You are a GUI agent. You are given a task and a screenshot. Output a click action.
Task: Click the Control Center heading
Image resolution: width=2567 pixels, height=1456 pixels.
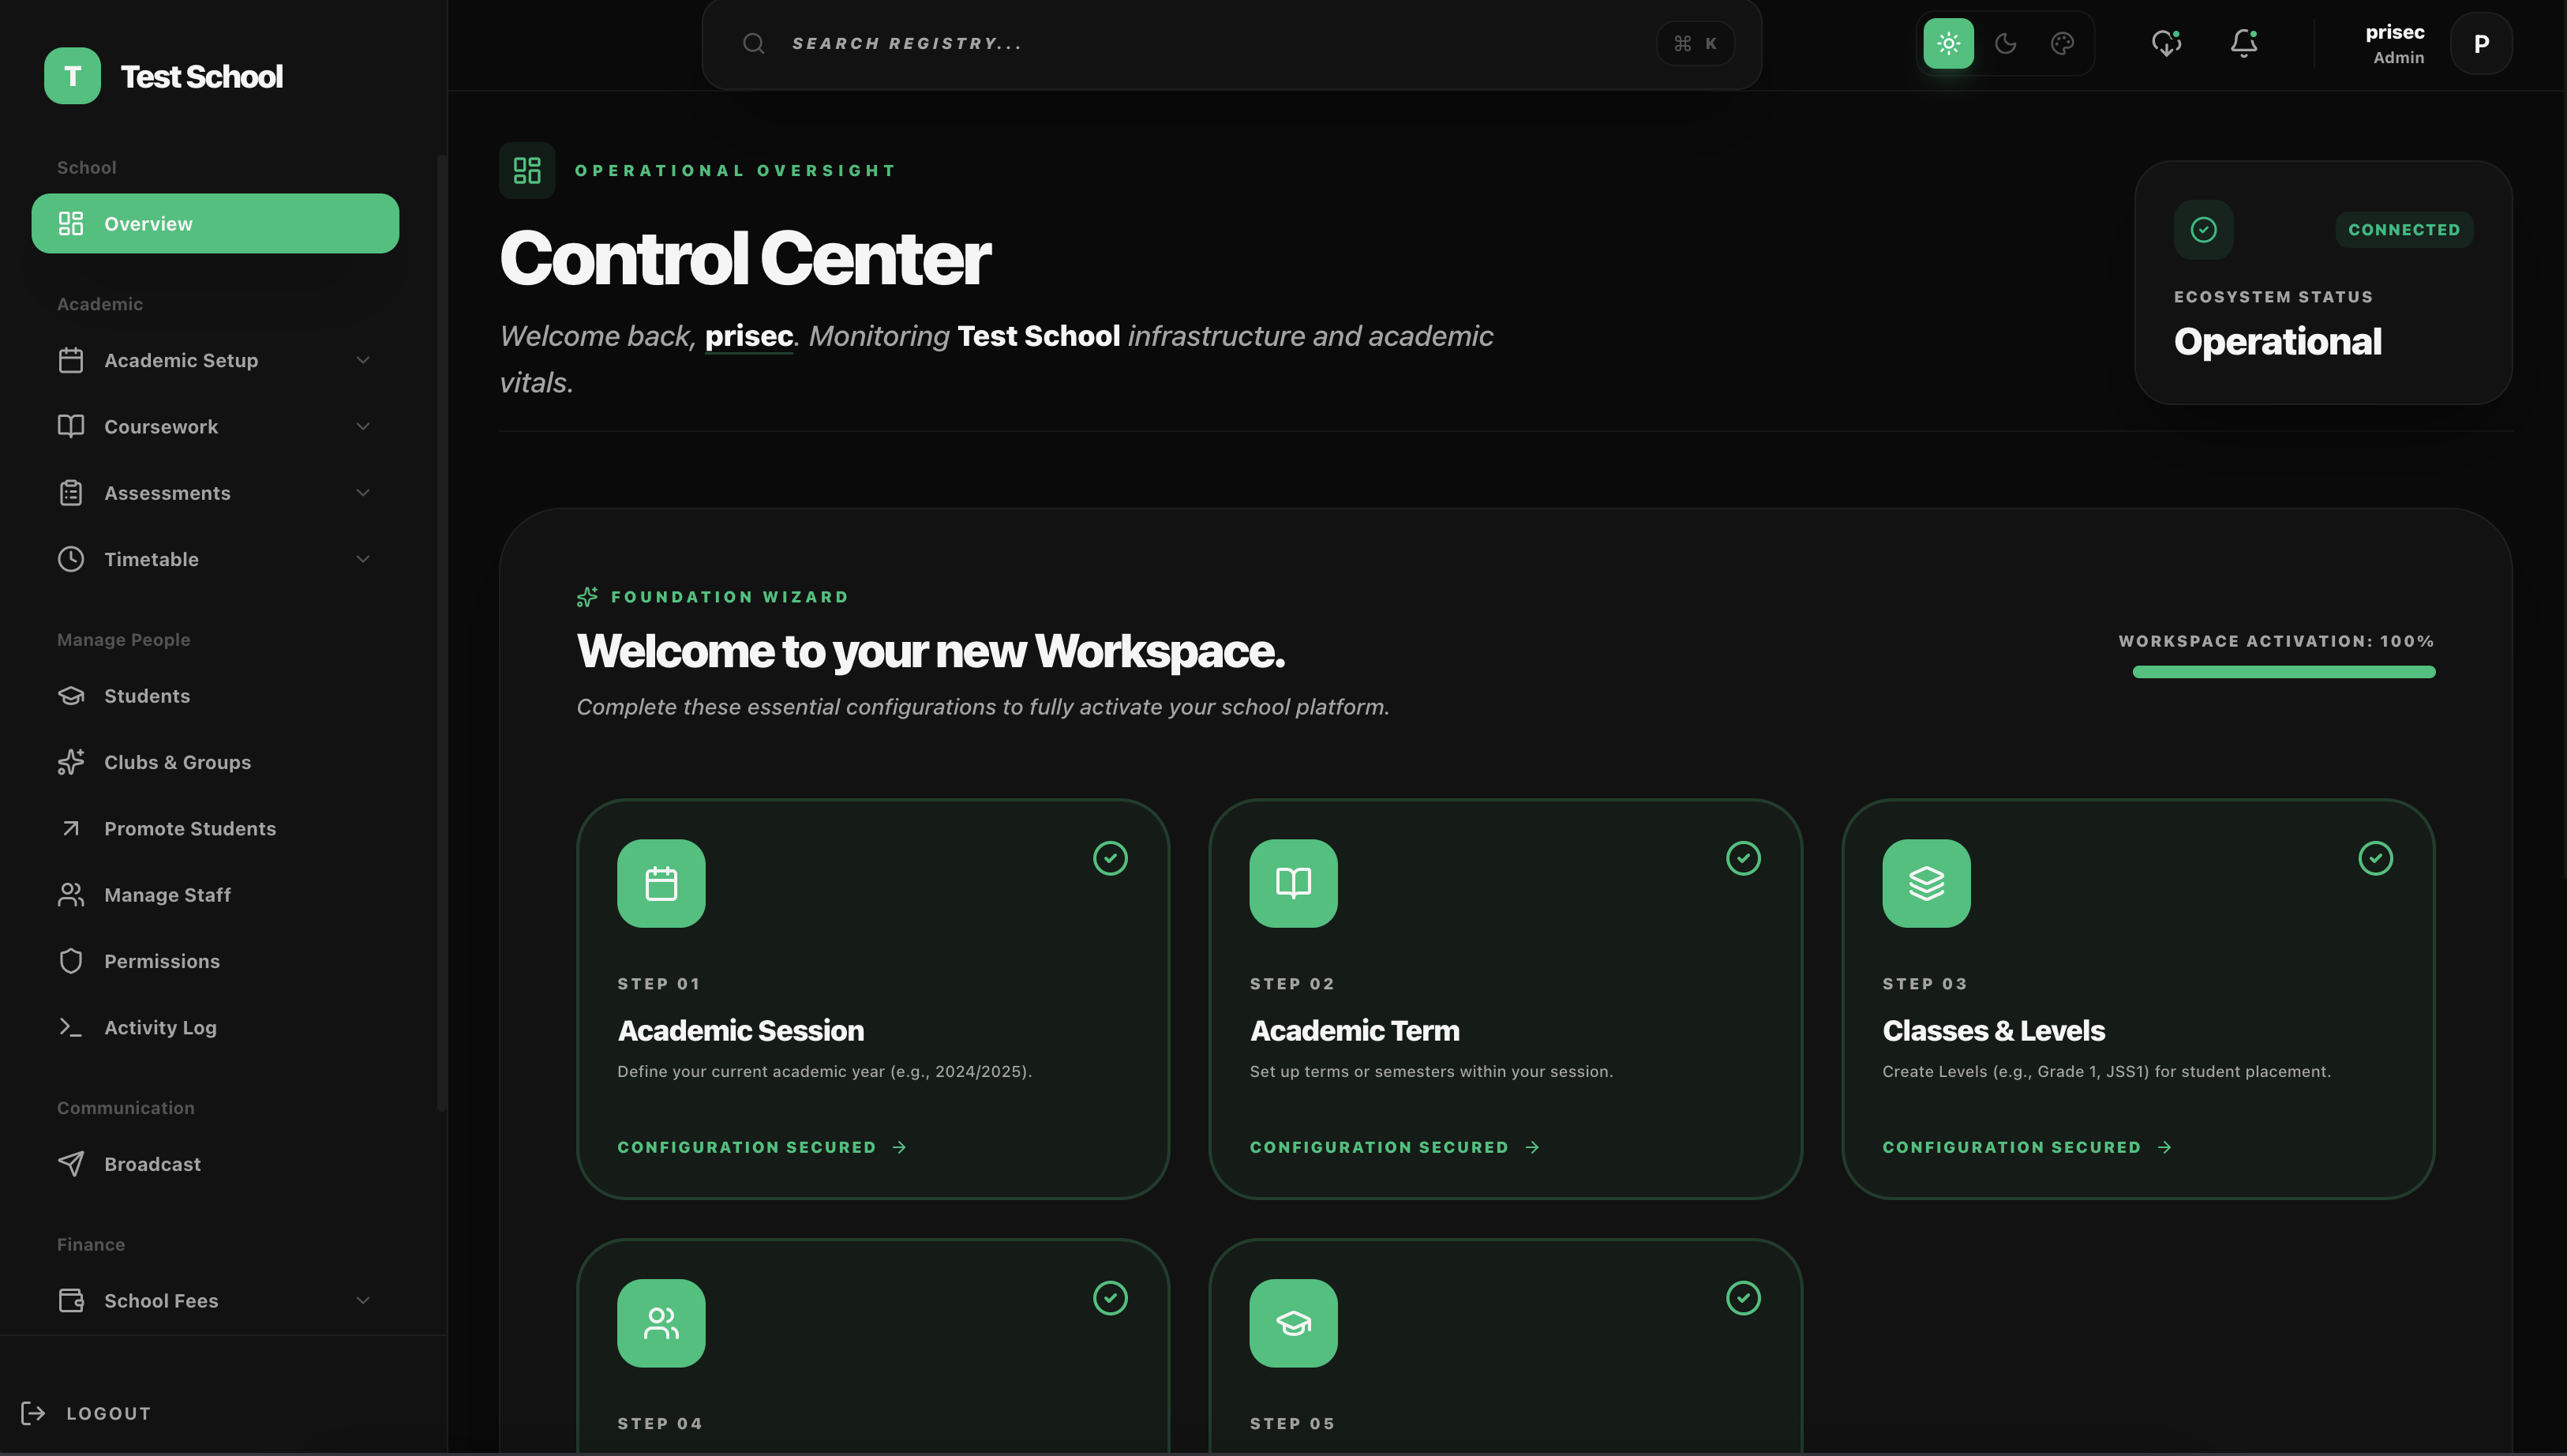click(744, 258)
